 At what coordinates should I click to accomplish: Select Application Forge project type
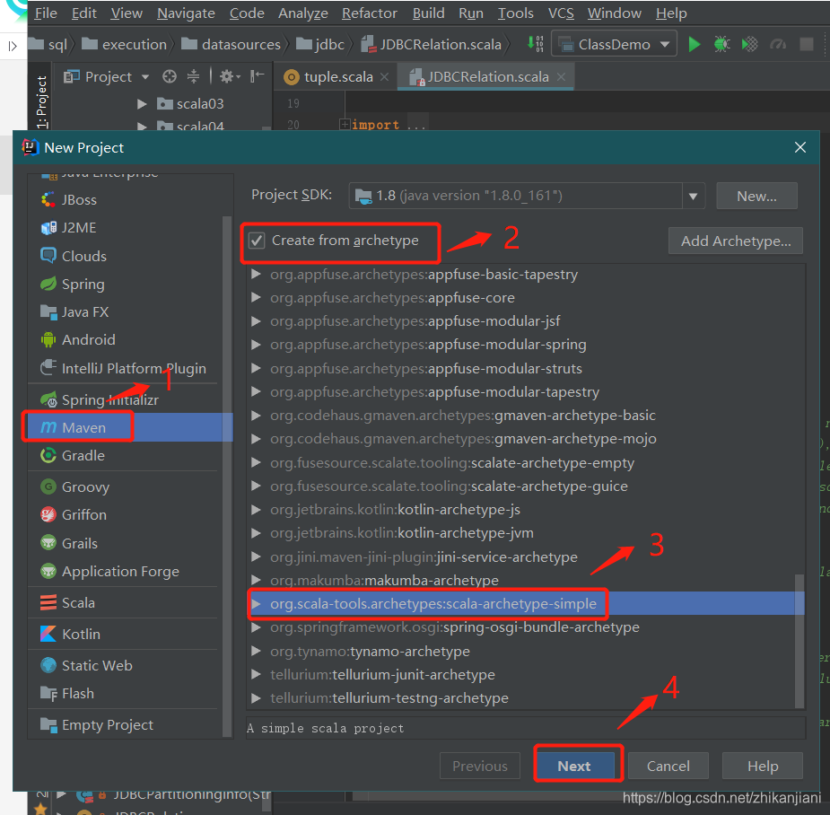tap(130, 572)
